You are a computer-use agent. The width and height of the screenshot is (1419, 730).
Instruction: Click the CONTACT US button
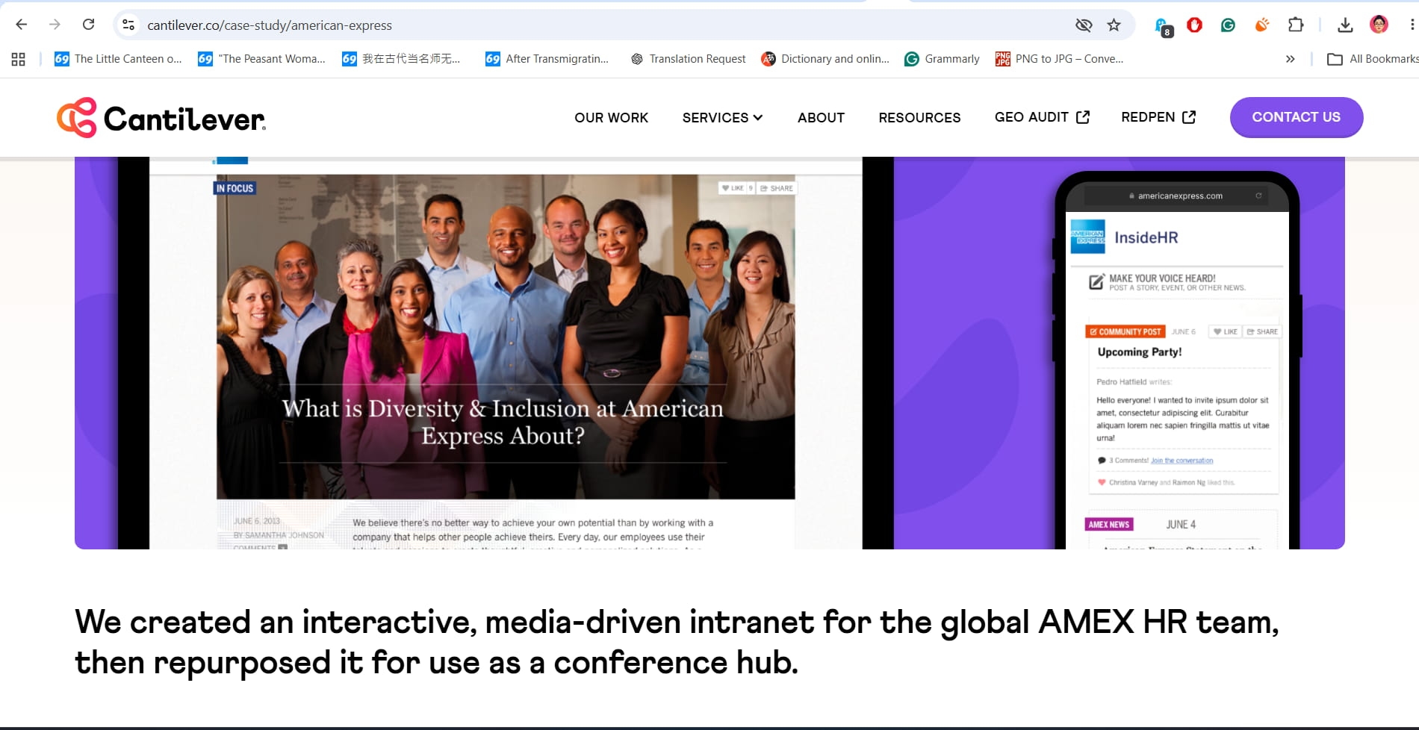(x=1297, y=117)
